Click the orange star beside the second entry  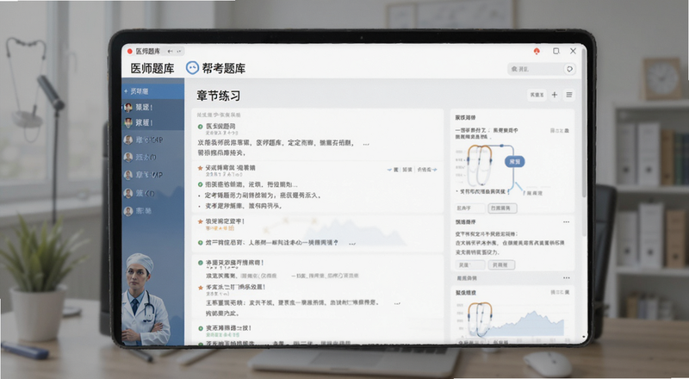click(201, 168)
